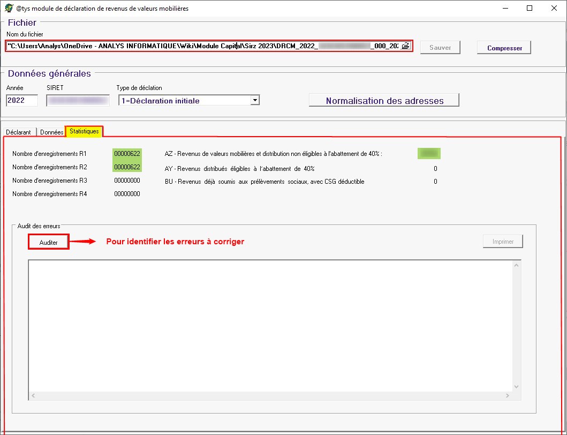Select the Statistiques tab
567x435 pixels.
tap(84, 131)
